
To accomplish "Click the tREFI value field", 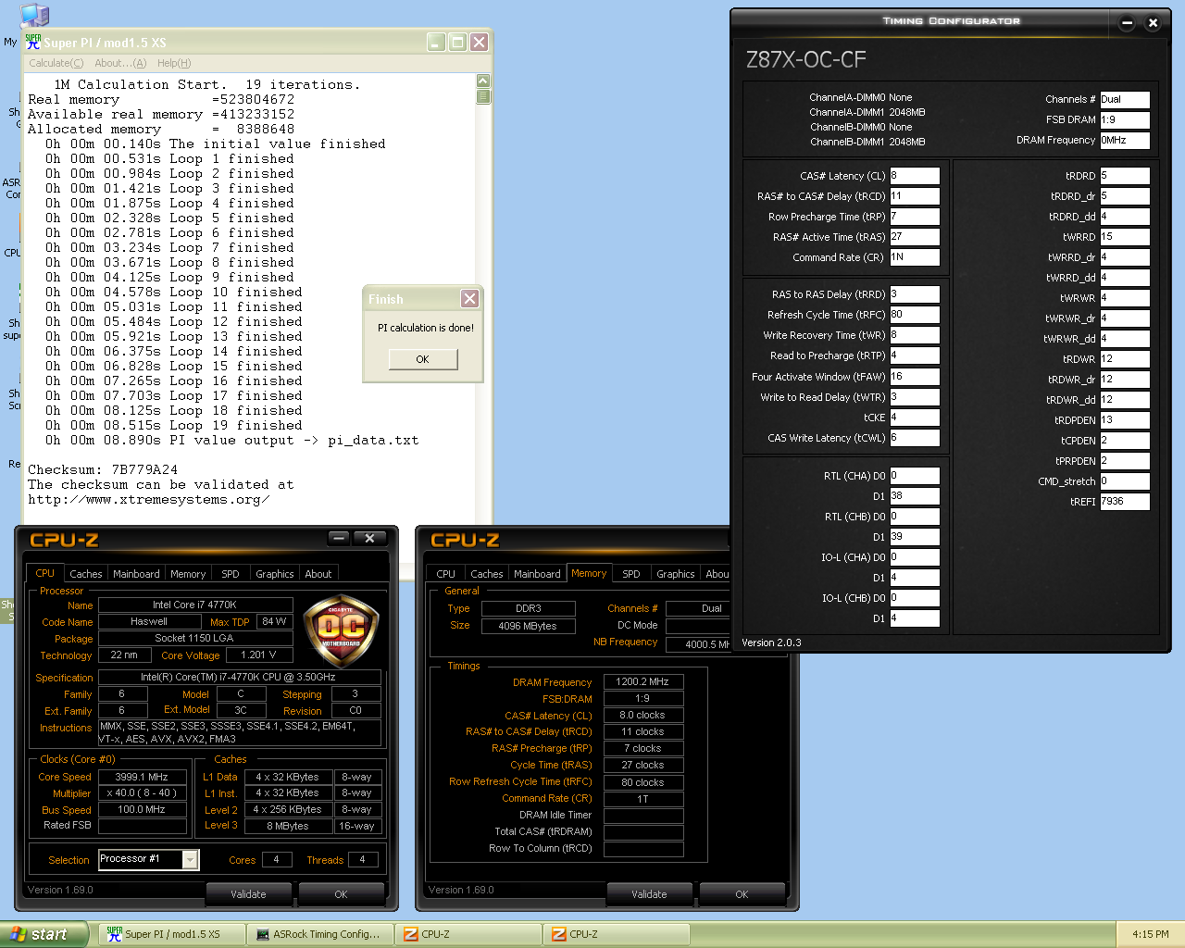I will (x=1125, y=502).
